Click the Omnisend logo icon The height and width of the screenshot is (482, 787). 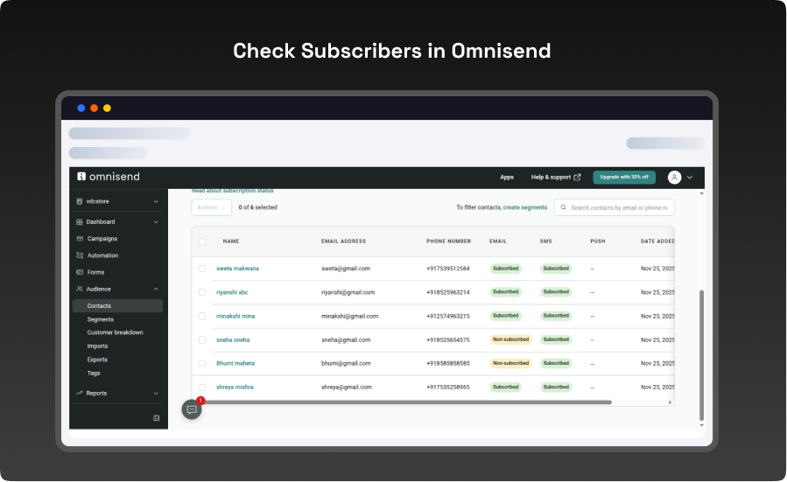tap(81, 177)
